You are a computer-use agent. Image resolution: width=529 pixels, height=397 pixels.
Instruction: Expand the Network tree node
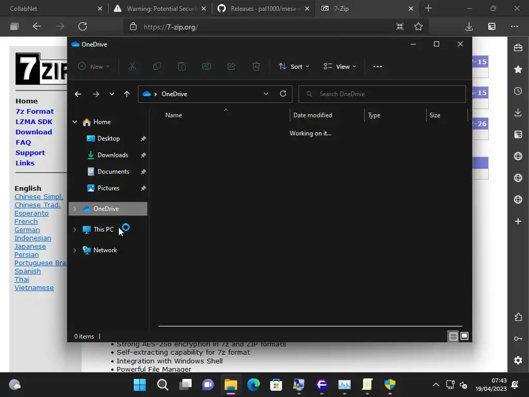[74, 250]
